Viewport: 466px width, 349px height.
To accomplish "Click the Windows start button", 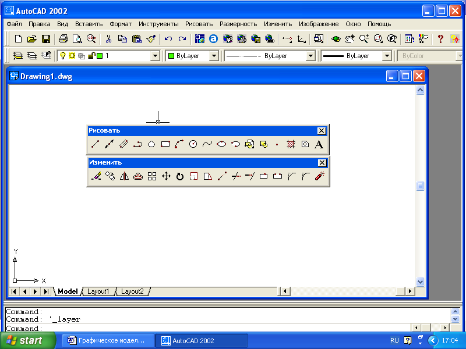I will pos(28,340).
